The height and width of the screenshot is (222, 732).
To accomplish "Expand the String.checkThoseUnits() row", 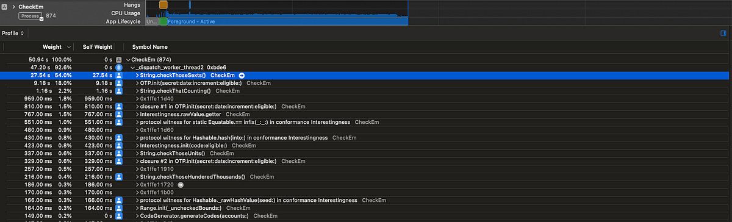I will 137,153.
